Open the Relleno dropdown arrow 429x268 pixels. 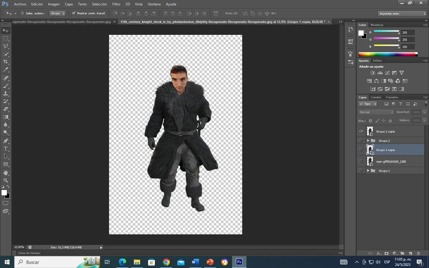click(425, 120)
